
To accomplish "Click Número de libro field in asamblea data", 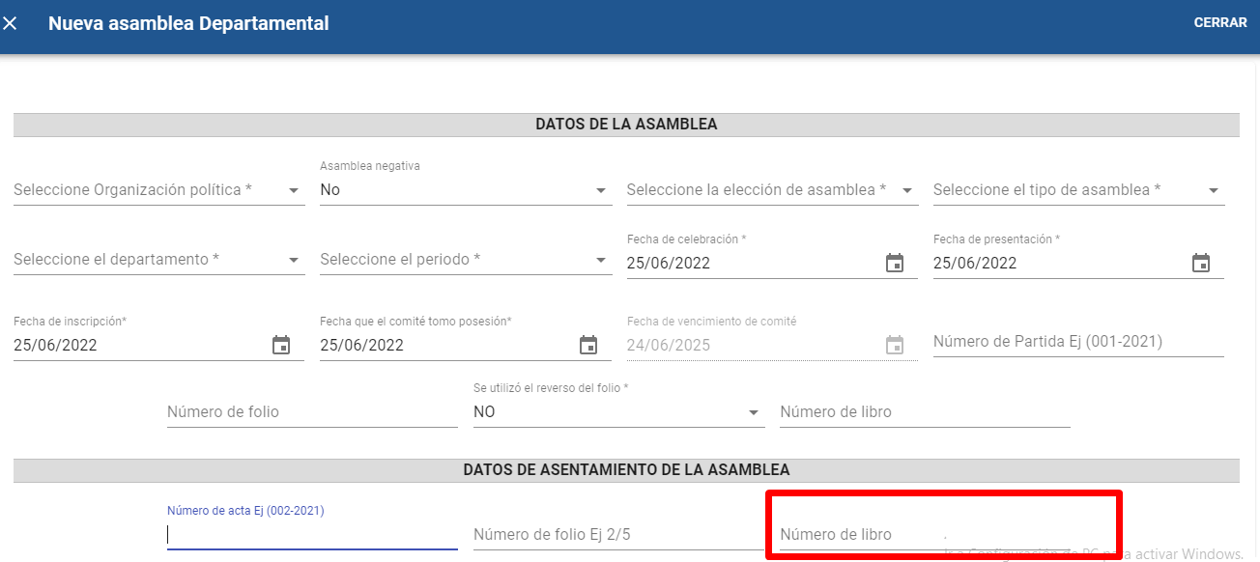I will click(x=924, y=412).
